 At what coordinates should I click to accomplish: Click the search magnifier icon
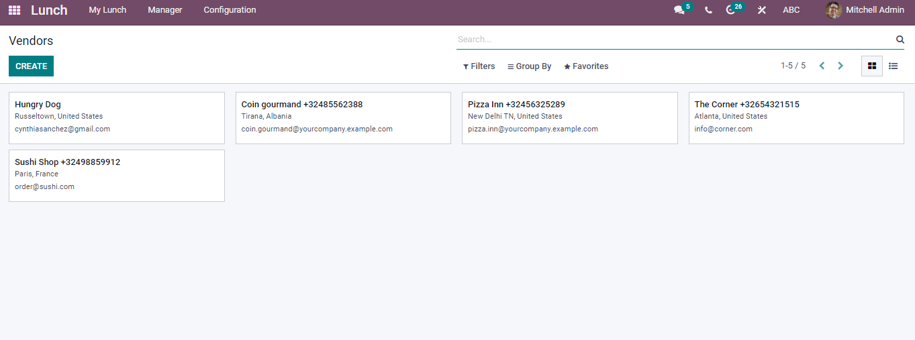coord(900,40)
